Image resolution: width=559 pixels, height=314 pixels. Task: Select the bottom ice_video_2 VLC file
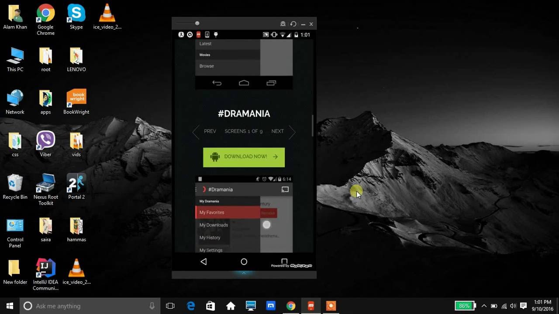tap(76, 272)
